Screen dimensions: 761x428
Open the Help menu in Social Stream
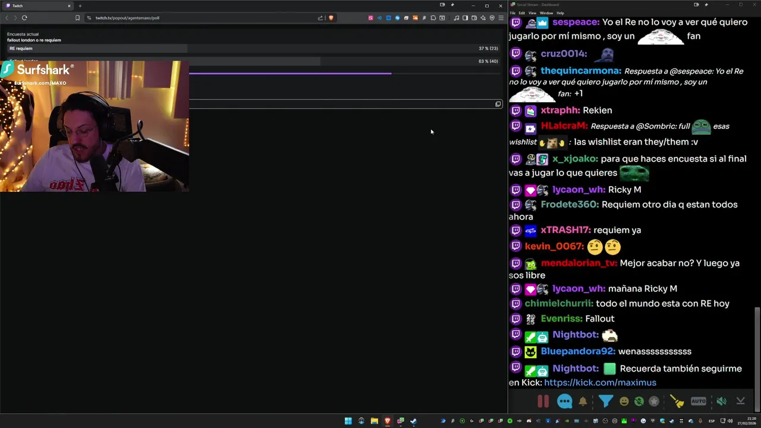point(560,12)
